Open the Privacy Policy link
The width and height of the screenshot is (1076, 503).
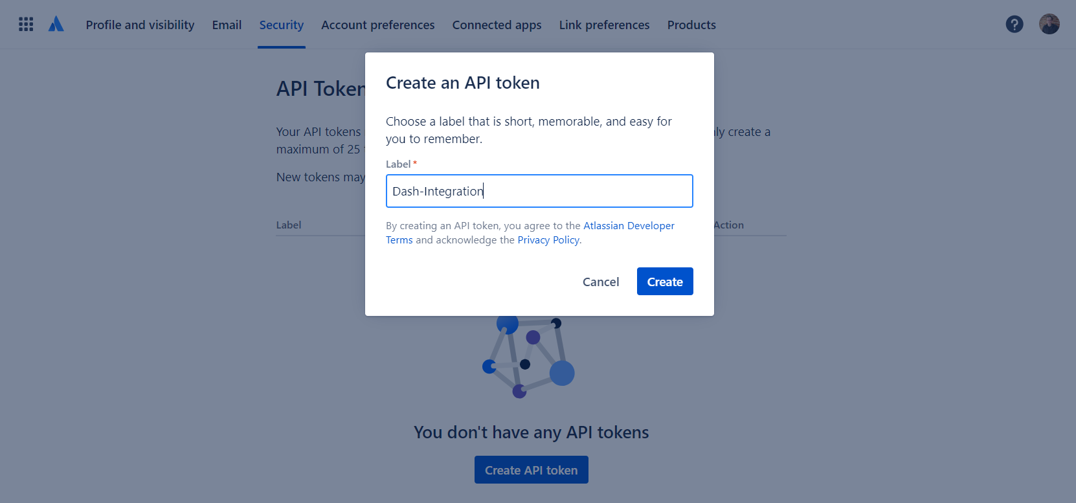click(x=548, y=240)
